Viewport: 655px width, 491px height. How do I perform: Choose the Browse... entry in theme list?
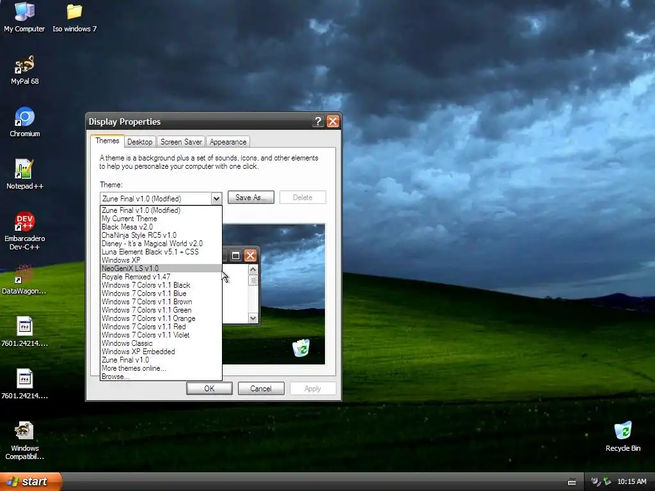[161, 377]
